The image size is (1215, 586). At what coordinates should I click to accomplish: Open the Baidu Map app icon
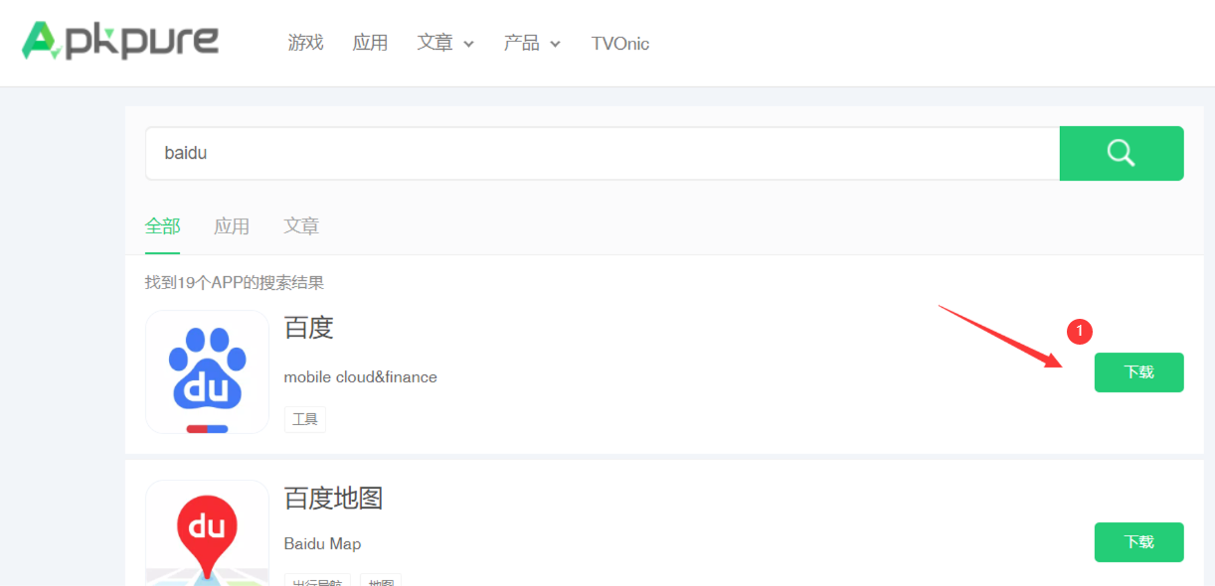tap(207, 532)
